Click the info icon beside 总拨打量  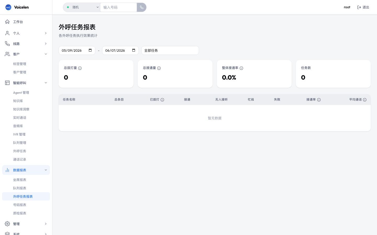click(80, 68)
